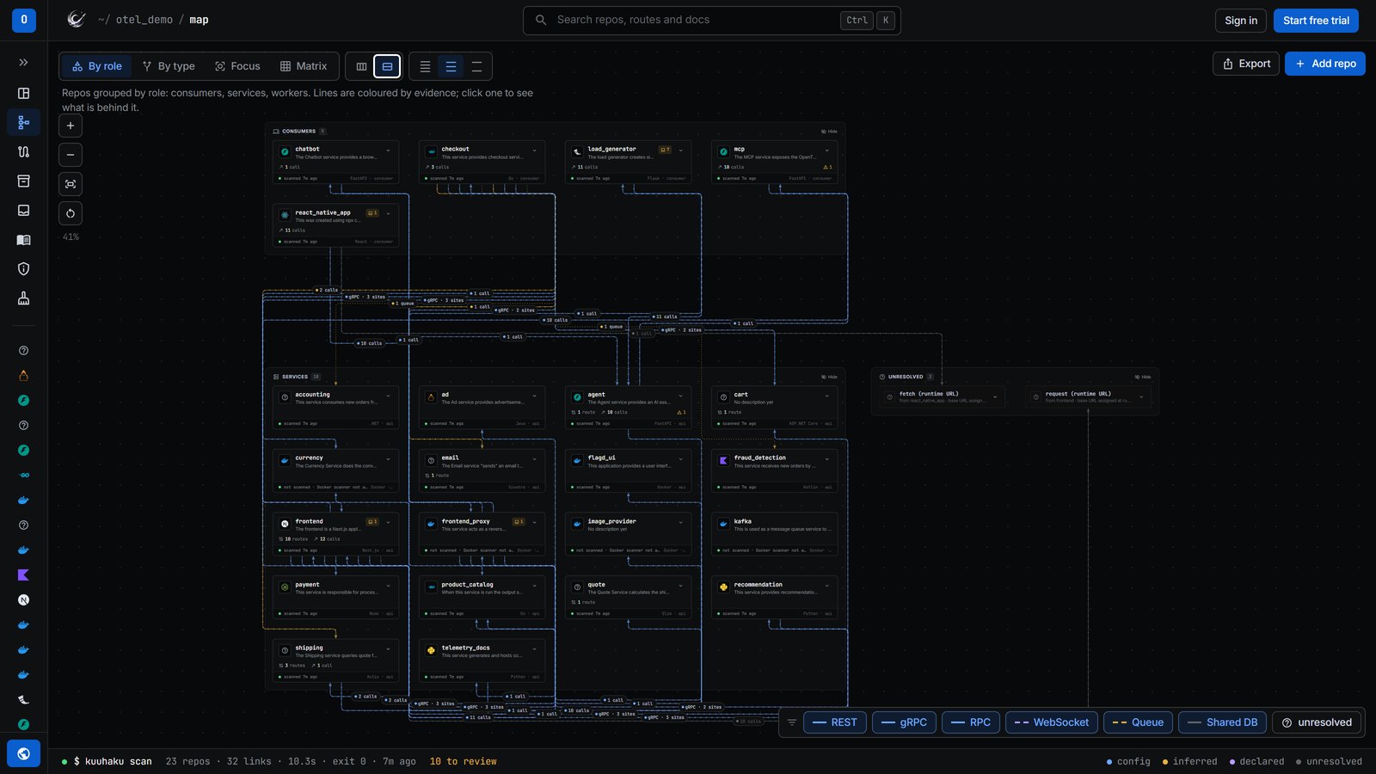1376x774 pixels.
Task: Click the Add repo button
Action: pyautogui.click(x=1325, y=64)
